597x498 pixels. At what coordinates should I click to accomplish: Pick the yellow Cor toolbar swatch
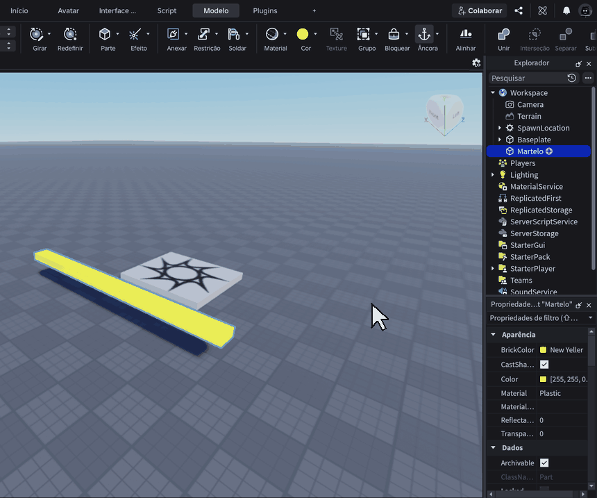coord(303,34)
